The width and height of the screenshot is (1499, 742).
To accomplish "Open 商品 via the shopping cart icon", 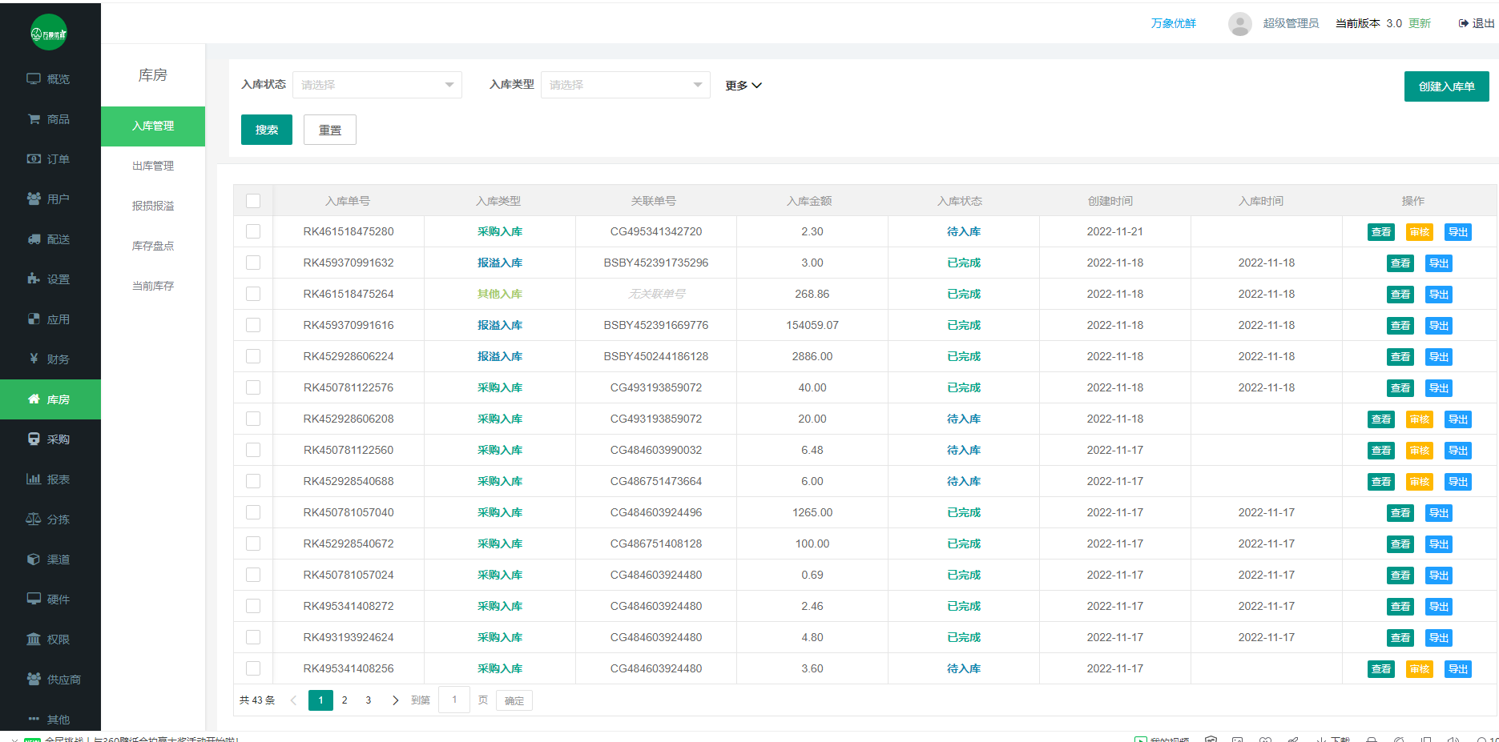I will (34, 119).
